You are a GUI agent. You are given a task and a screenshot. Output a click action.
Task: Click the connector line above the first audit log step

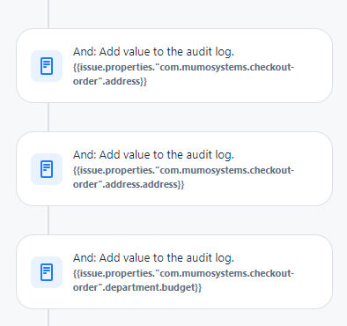click(48, 14)
